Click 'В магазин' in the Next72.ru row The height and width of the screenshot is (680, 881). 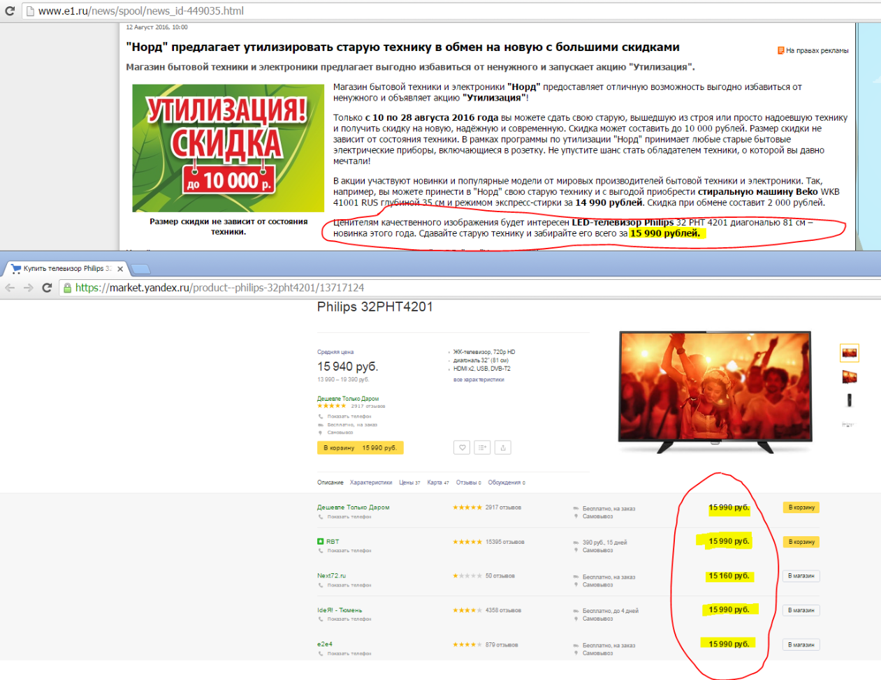[801, 576]
